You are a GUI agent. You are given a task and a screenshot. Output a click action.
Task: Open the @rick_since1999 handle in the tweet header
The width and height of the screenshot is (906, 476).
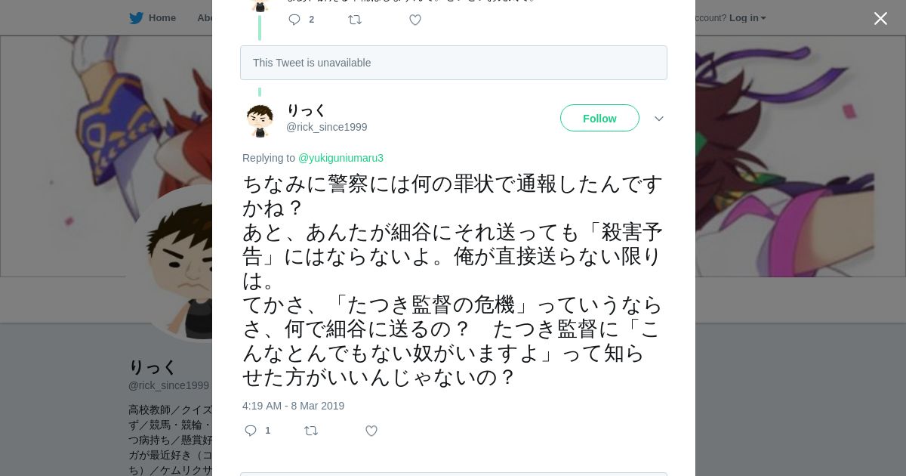(x=326, y=127)
